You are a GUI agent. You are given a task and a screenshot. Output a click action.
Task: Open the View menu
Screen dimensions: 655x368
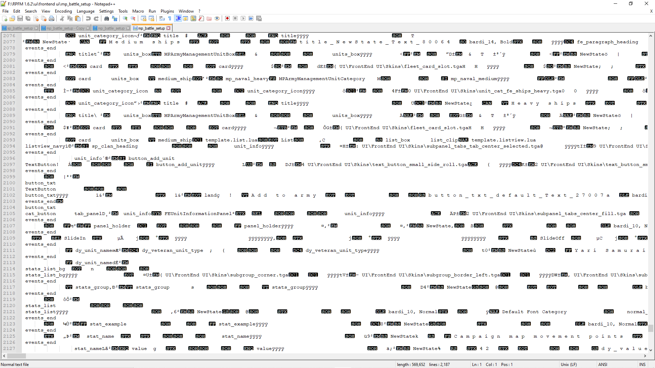(x=46, y=11)
